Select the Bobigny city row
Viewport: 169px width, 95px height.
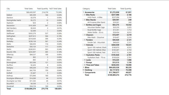(x=34, y=68)
